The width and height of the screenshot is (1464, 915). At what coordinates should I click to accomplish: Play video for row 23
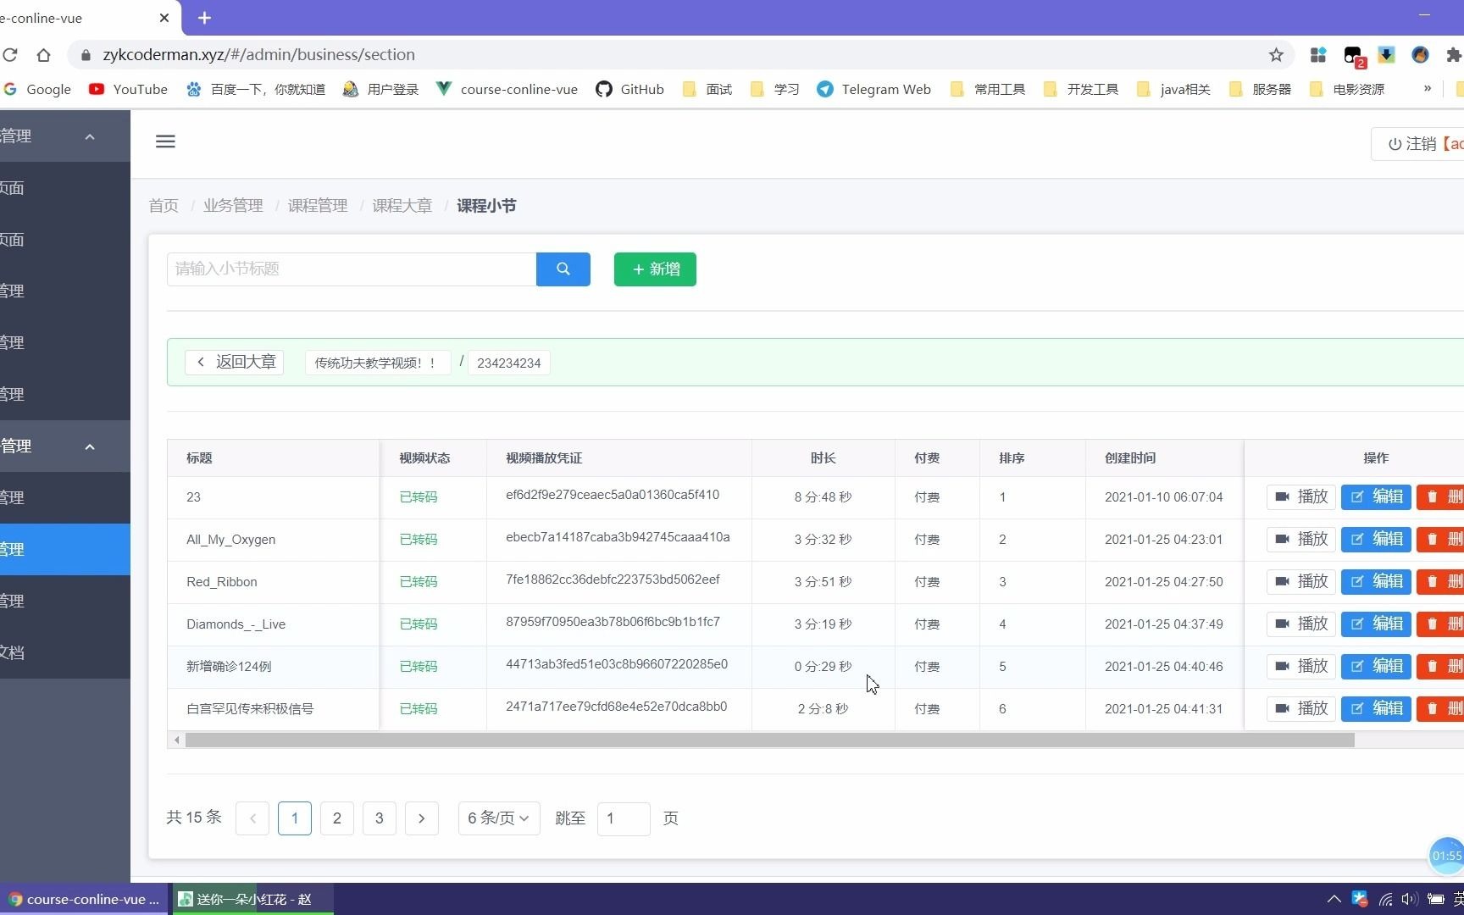1301,497
